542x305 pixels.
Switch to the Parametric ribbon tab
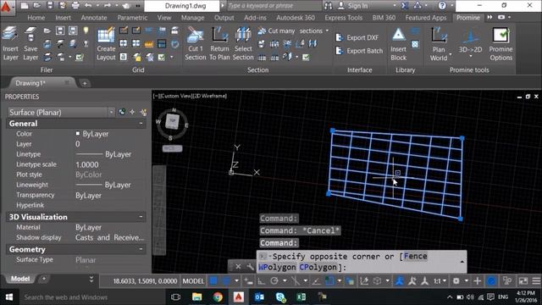132,18
